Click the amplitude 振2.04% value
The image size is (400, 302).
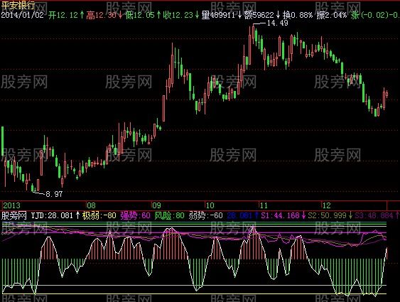(331, 15)
